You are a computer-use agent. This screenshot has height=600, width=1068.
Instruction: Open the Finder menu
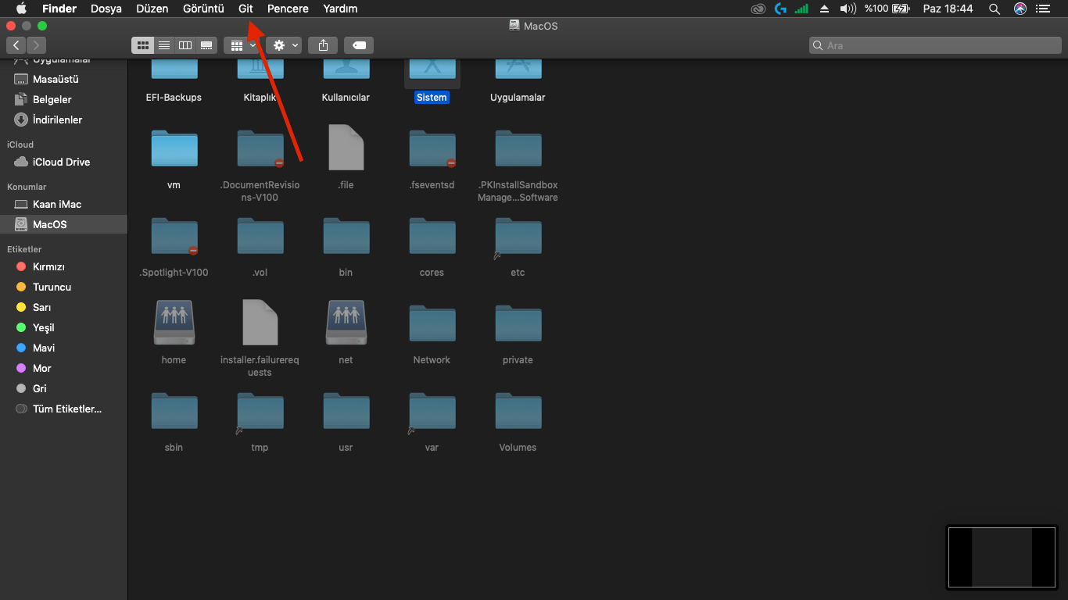coord(59,9)
